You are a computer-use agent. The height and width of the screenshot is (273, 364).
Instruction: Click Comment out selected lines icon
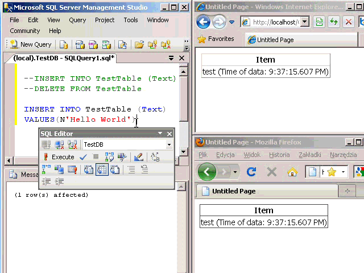131,169
